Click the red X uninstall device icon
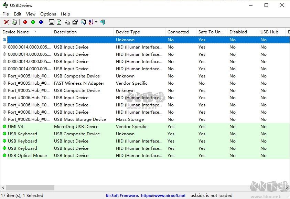The width and height of the screenshot is (290, 199). (x=6, y=22)
